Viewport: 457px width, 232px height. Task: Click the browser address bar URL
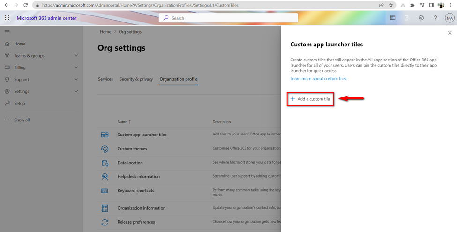(x=140, y=5)
